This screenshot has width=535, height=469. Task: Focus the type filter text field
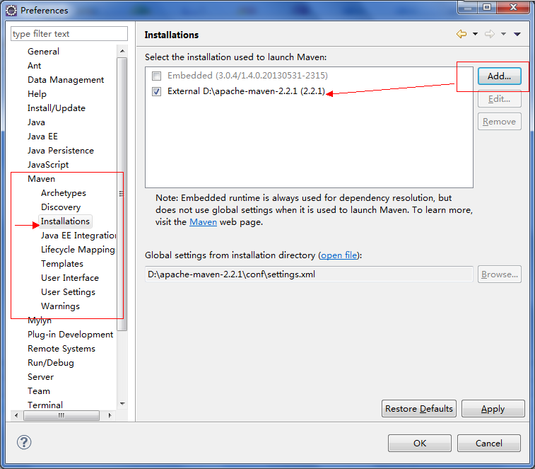69,34
